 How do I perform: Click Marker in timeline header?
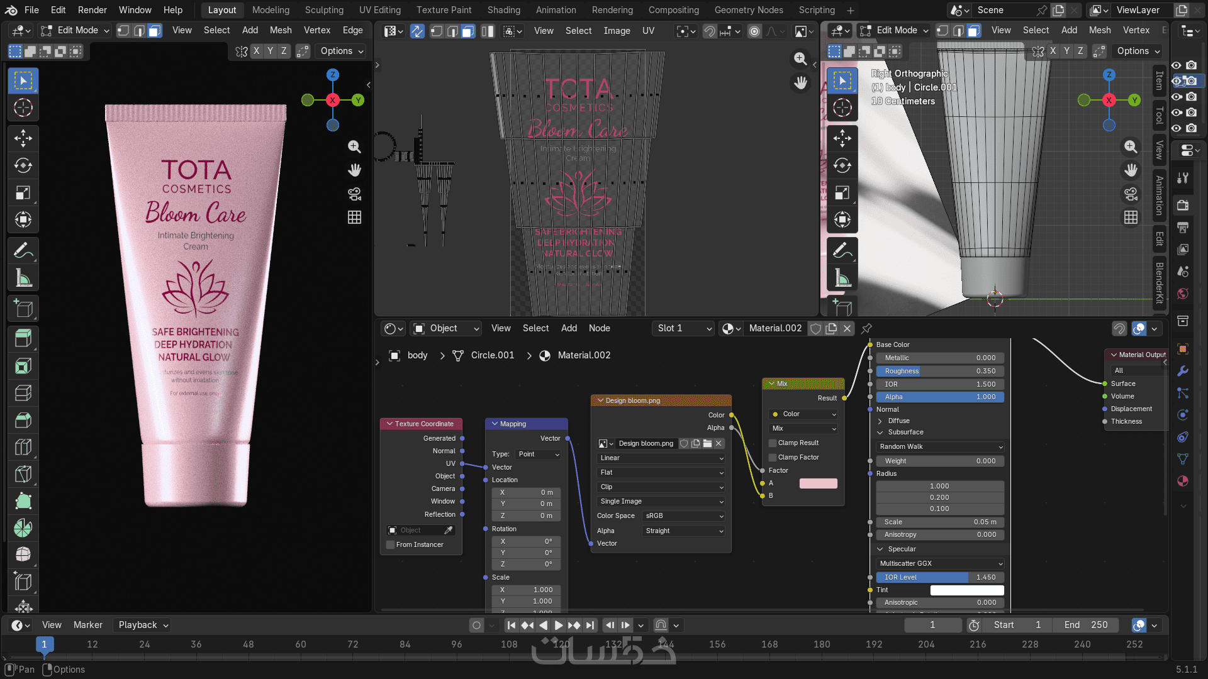click(87, 626)
